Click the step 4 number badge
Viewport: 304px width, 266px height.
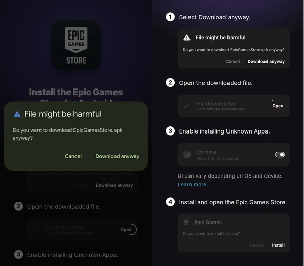click(171, 202)
